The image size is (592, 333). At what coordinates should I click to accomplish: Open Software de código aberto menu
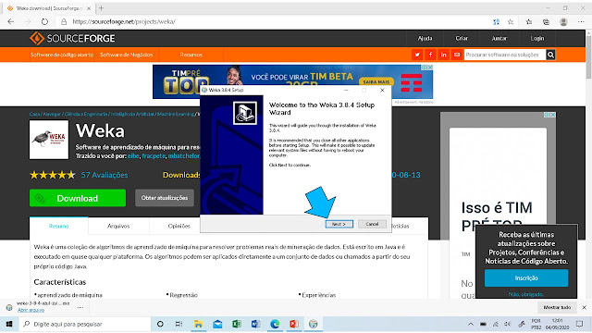click(62, 55)
